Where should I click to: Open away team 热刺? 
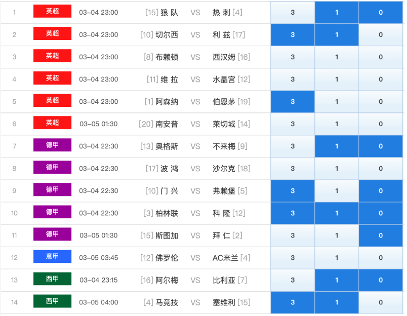(221, 13)
